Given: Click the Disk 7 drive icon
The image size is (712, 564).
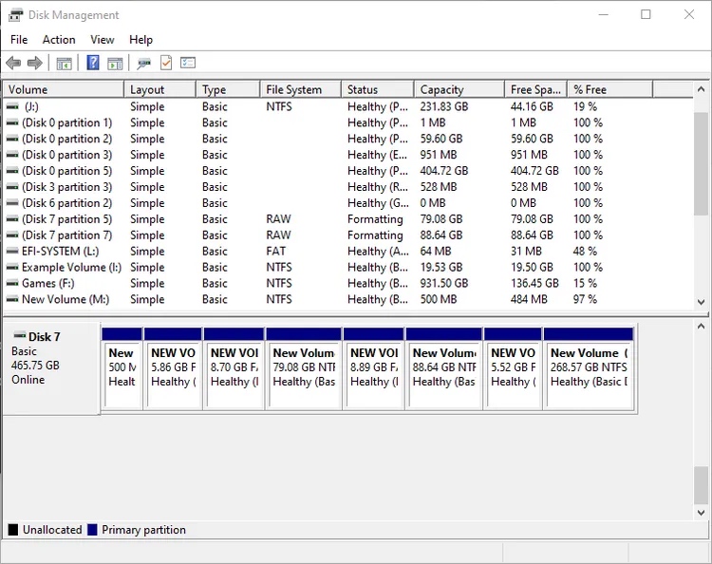Looking at the screenshot, I should coord(20,336).
